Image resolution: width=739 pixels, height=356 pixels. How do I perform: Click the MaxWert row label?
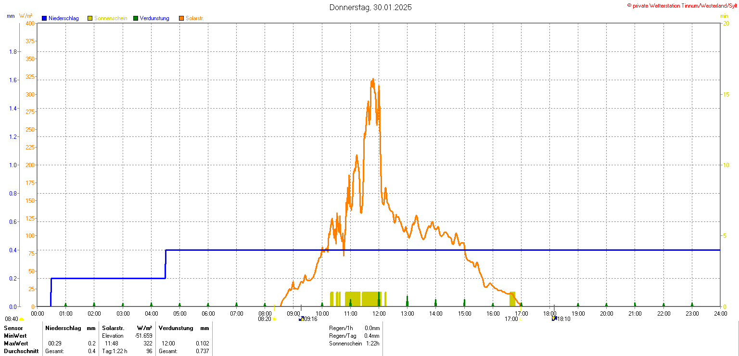[16, 344]
